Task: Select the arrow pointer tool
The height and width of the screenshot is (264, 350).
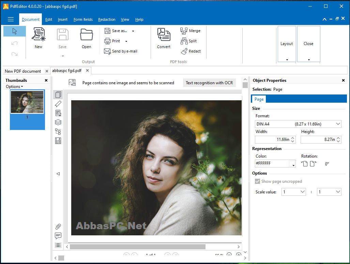Action: 15,31
